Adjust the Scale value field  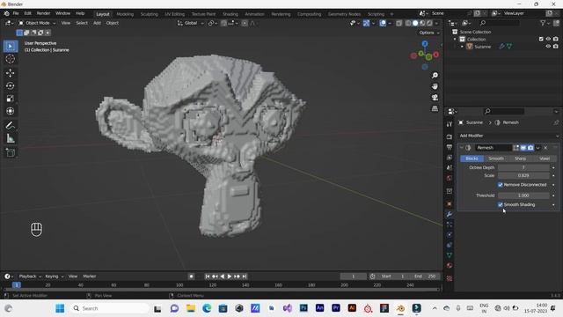(523, 176)
